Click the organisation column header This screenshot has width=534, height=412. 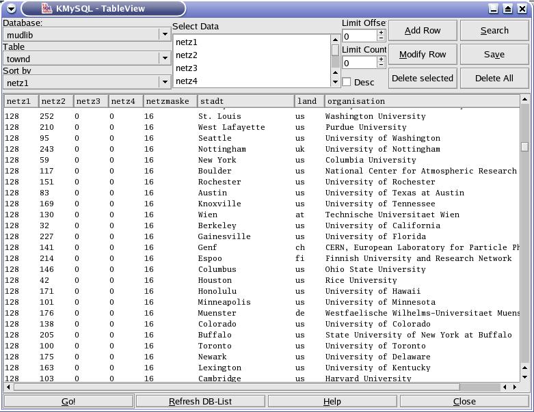click(422, 101)
